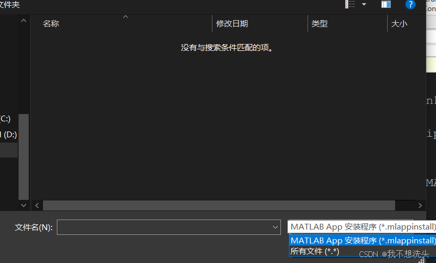
Task: Select the highlighted navigation pane item below (D:)
Action: click(8, 150)
